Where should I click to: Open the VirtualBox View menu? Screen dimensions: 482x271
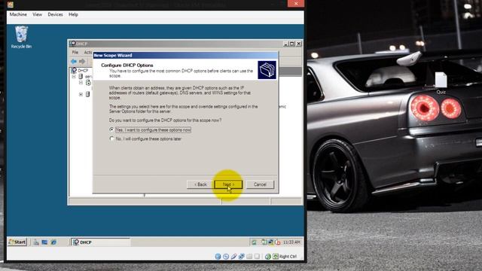tap(37, 14)
